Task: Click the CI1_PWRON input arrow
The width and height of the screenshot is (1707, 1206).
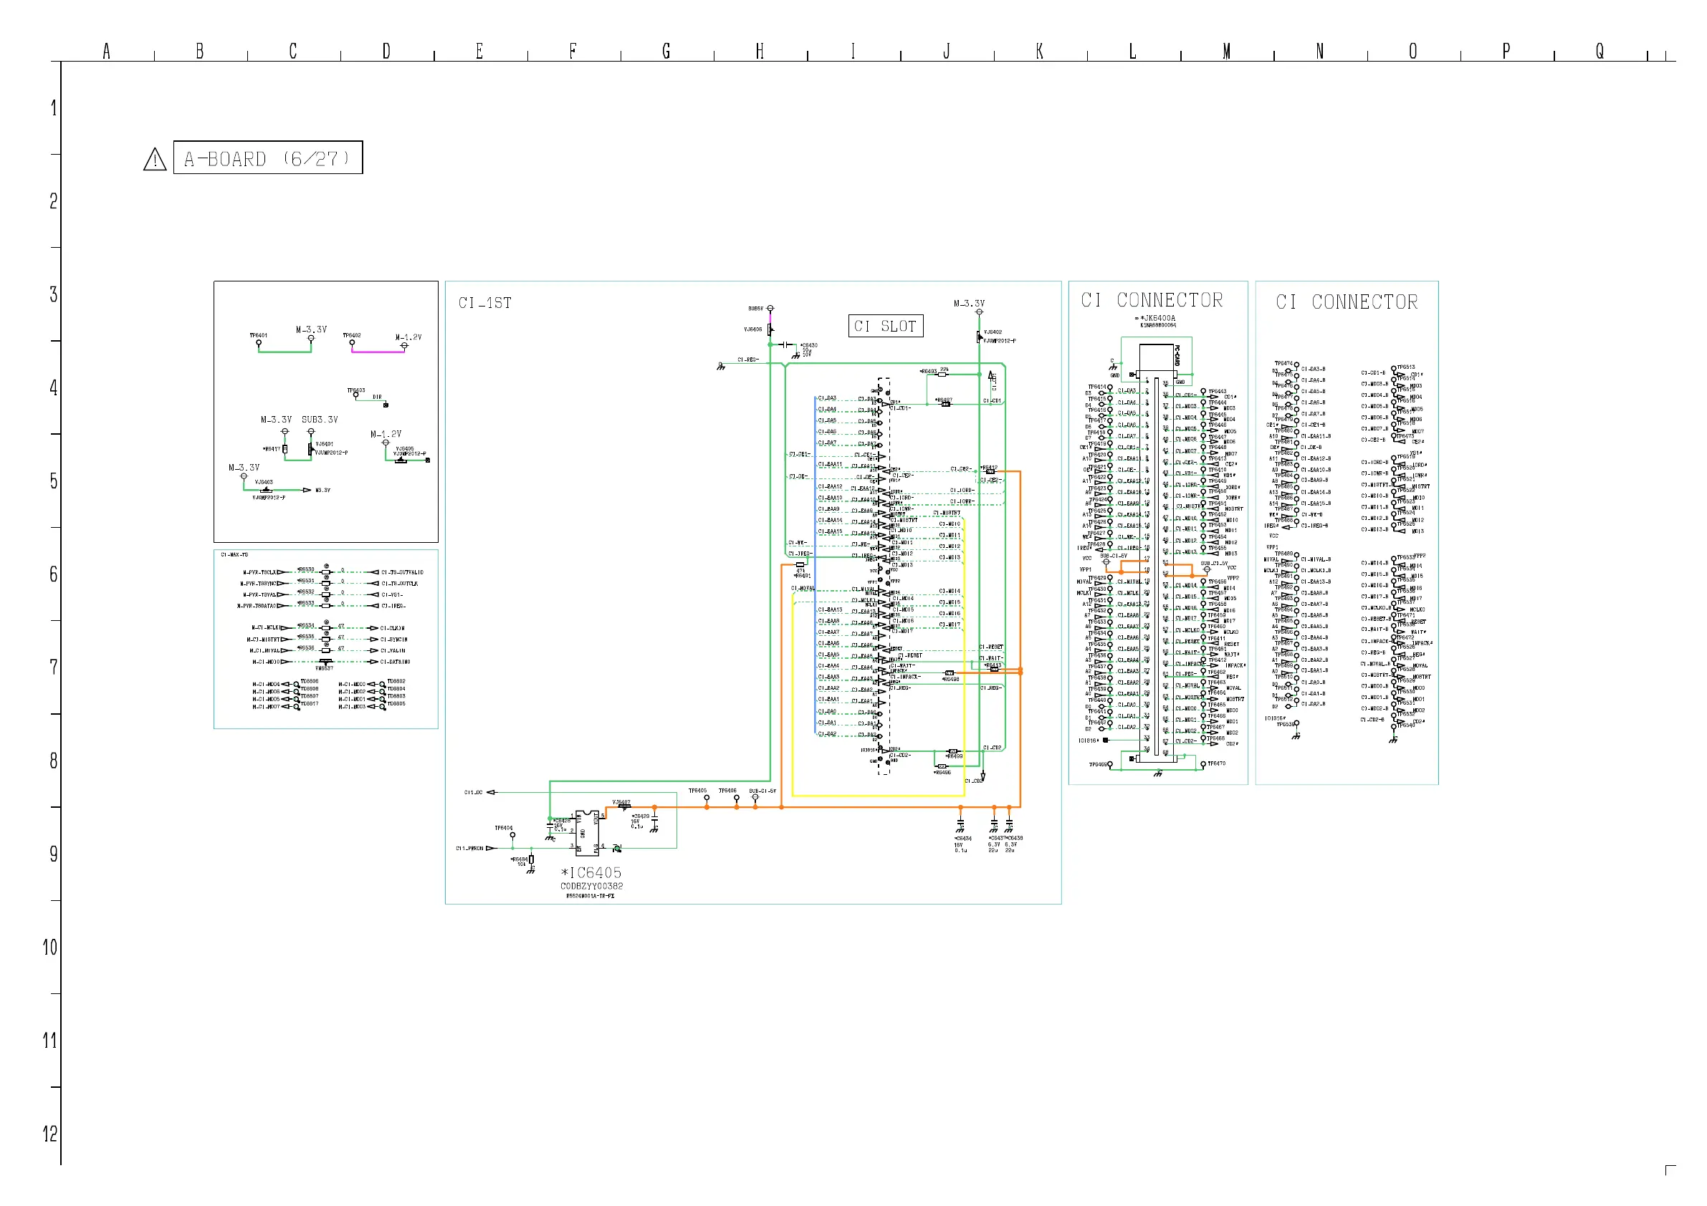Action: point(490,848)
